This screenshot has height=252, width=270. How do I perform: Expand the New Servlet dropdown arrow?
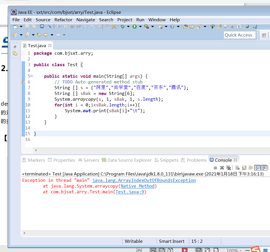[x=178, y=27]
